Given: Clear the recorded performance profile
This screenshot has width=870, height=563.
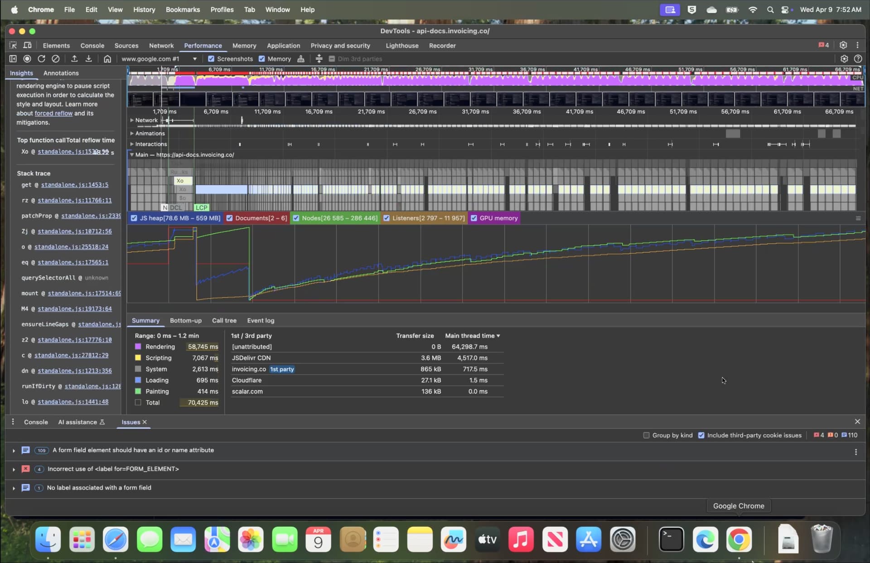Looking at the screenshot, I should coord(56,59).
